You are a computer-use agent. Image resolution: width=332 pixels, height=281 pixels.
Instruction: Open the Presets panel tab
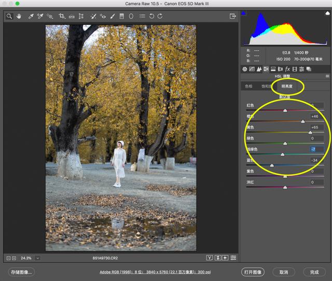(301, 69)
